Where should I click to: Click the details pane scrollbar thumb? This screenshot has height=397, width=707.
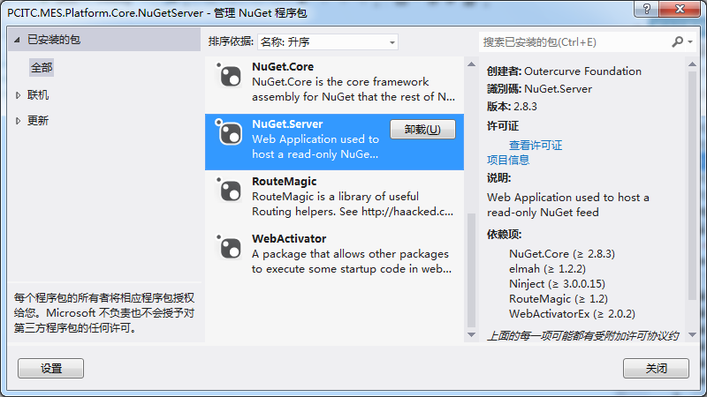[693, 185]
